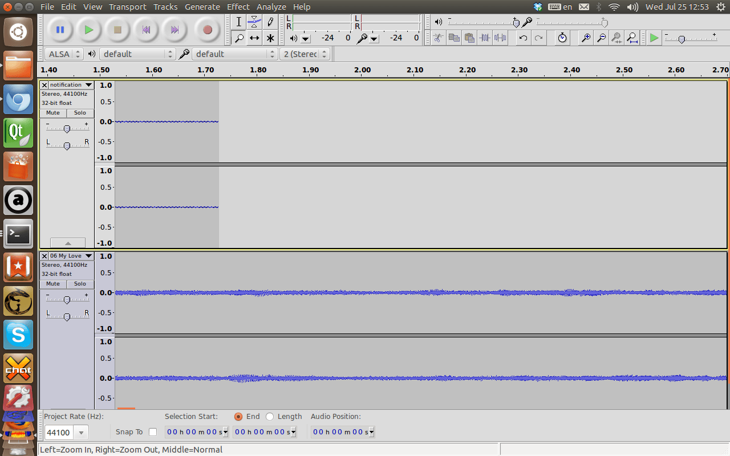Open the Generate menu
This screenshot has width=730, height=456.
pos(202,7)
